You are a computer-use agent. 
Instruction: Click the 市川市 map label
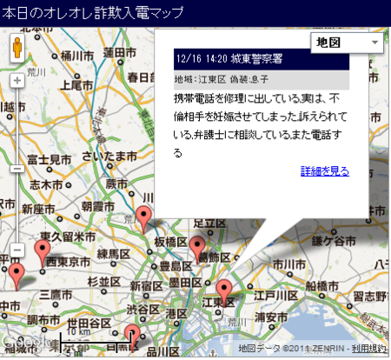[289, 264]
